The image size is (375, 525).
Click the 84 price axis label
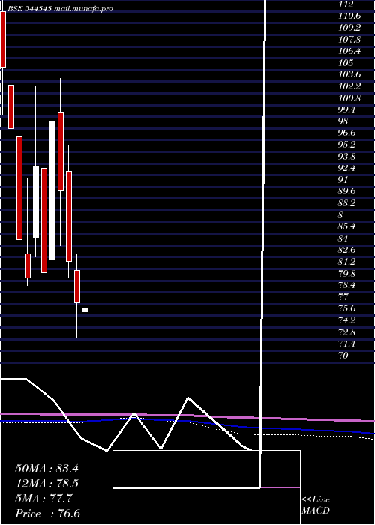coord(343,238)
